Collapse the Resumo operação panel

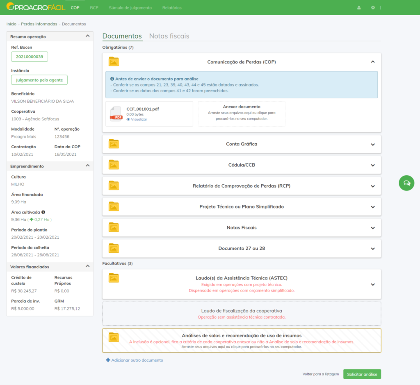(x=88, y=36)
